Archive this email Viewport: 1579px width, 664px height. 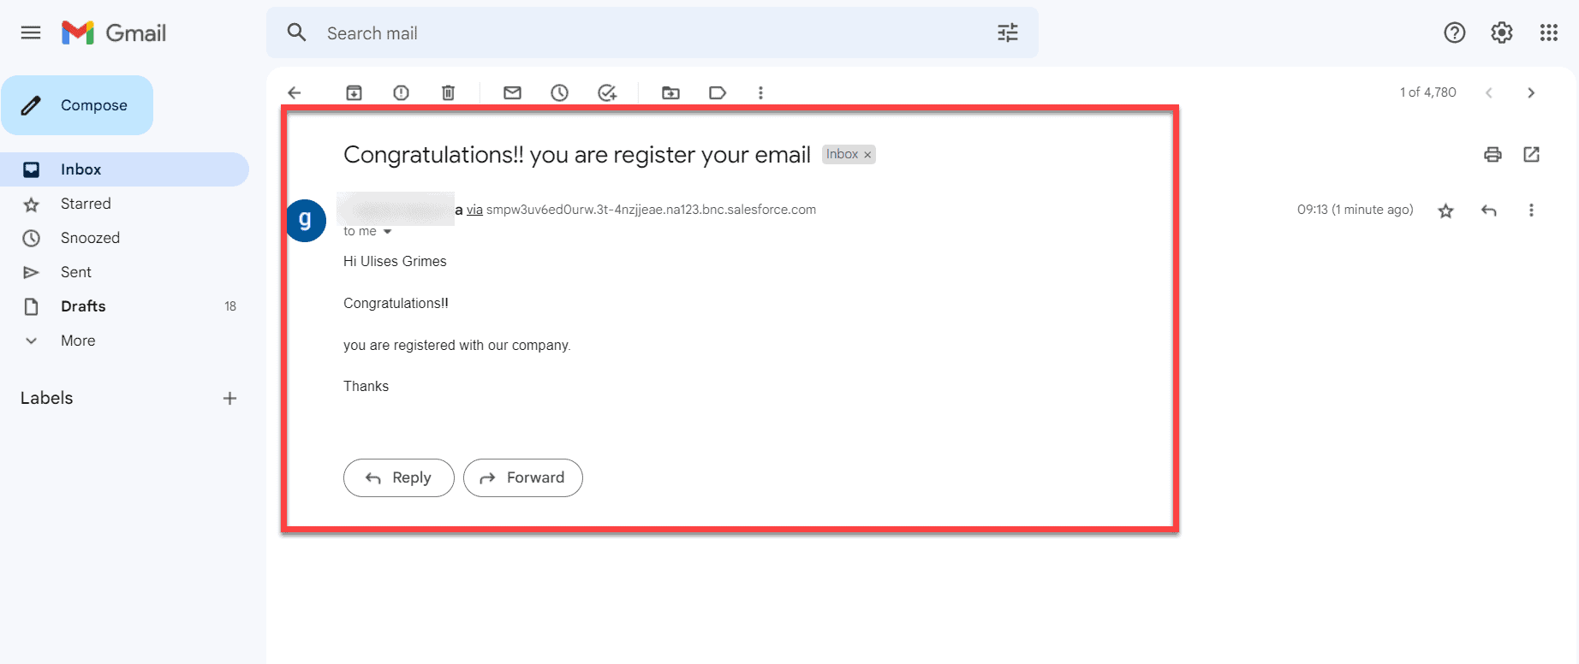tap(354, 92)
